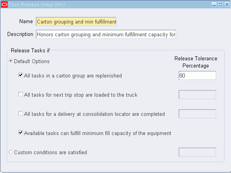
Task: Focus the Description text field
Action: pyautogui.click(x=106, y=34)
